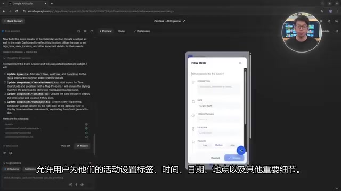Open a new browser tab
Screen dimensions: 341x191
(x=52, y=4)
